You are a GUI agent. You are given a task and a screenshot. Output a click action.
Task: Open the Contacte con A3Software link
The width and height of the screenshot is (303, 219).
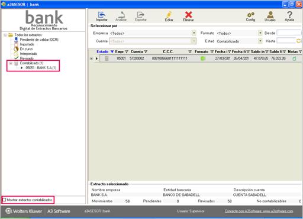tap(259, 211)
